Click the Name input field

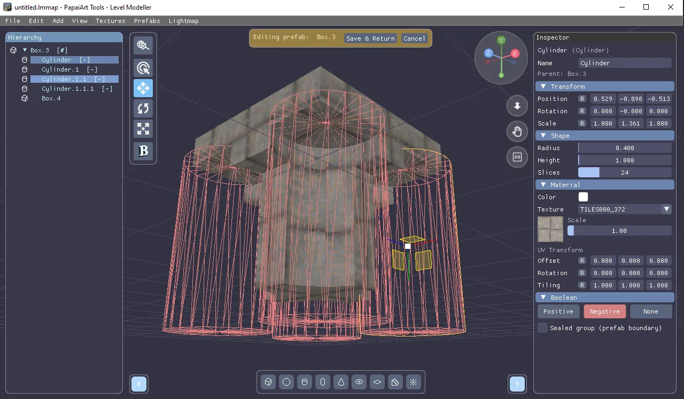click(x=625, y=63)
